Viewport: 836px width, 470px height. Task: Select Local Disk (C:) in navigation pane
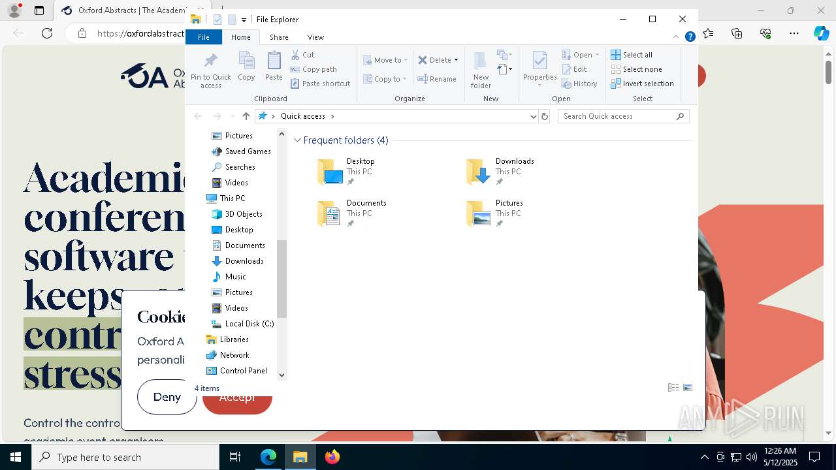coord(243,324)
